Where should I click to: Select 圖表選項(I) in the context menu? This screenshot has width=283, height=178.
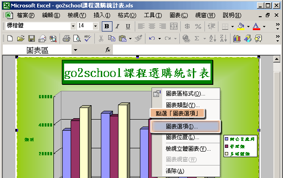click(185, 127)
